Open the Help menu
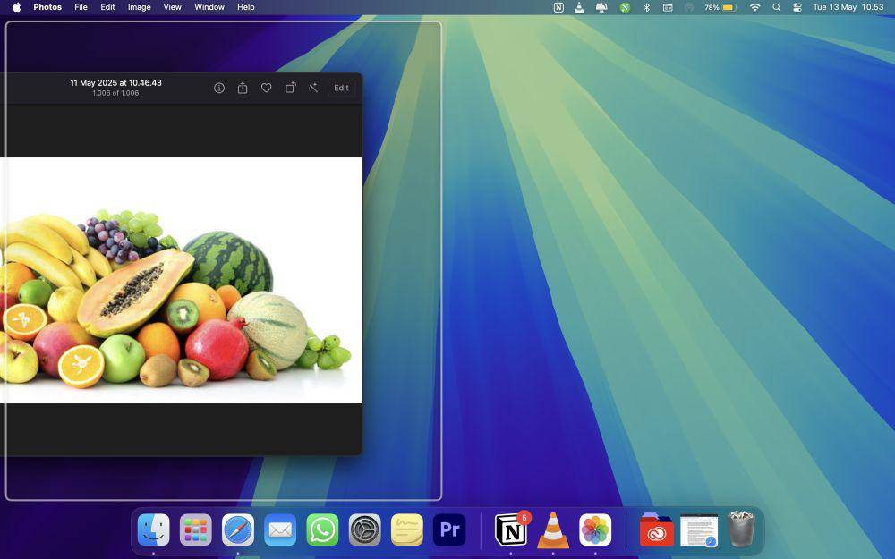Viewport: 895px width, 559px height. coord(246,7)
